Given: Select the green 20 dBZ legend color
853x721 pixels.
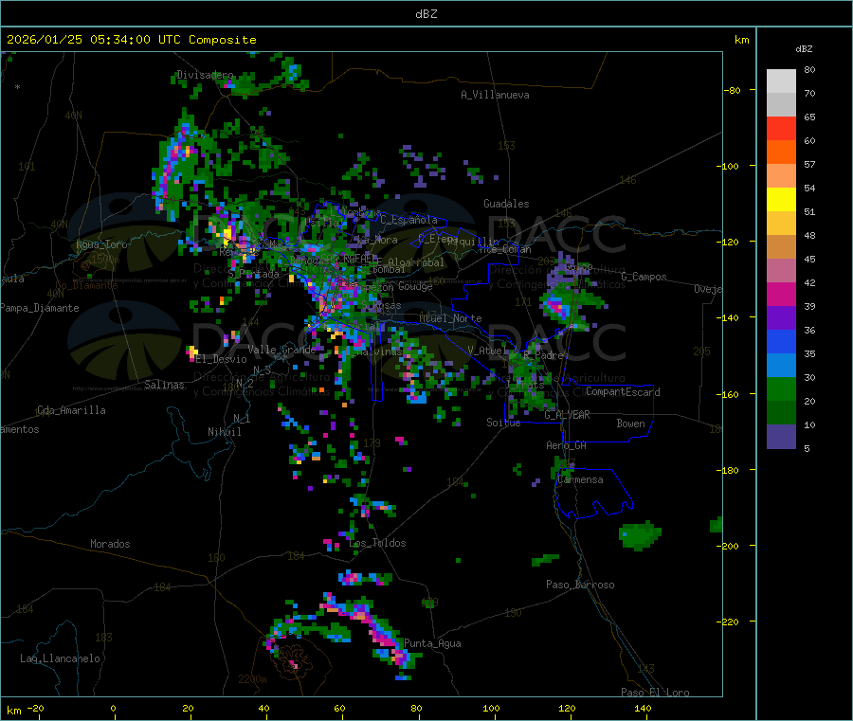Looking at the screenshot, I should [x=781, y=388].
